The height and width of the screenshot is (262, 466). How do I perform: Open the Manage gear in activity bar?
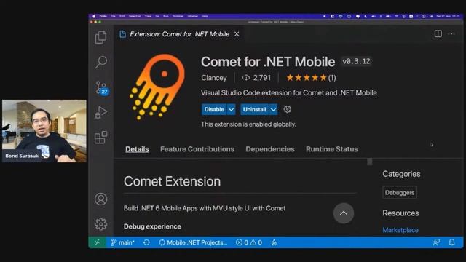[x=100, y=224]
